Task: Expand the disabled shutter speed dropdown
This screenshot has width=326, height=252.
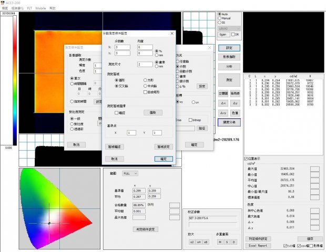Action: [229, 28]
